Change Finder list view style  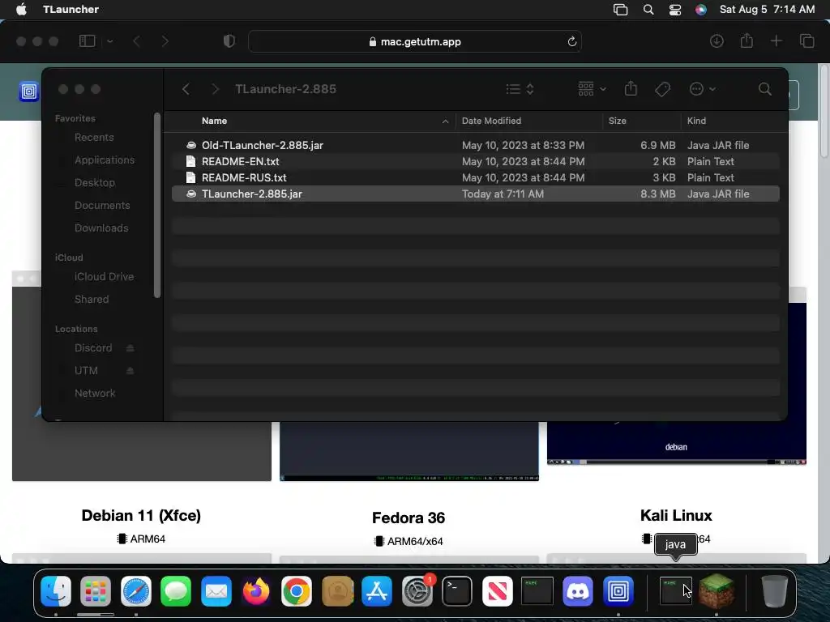tap(520, 89)
